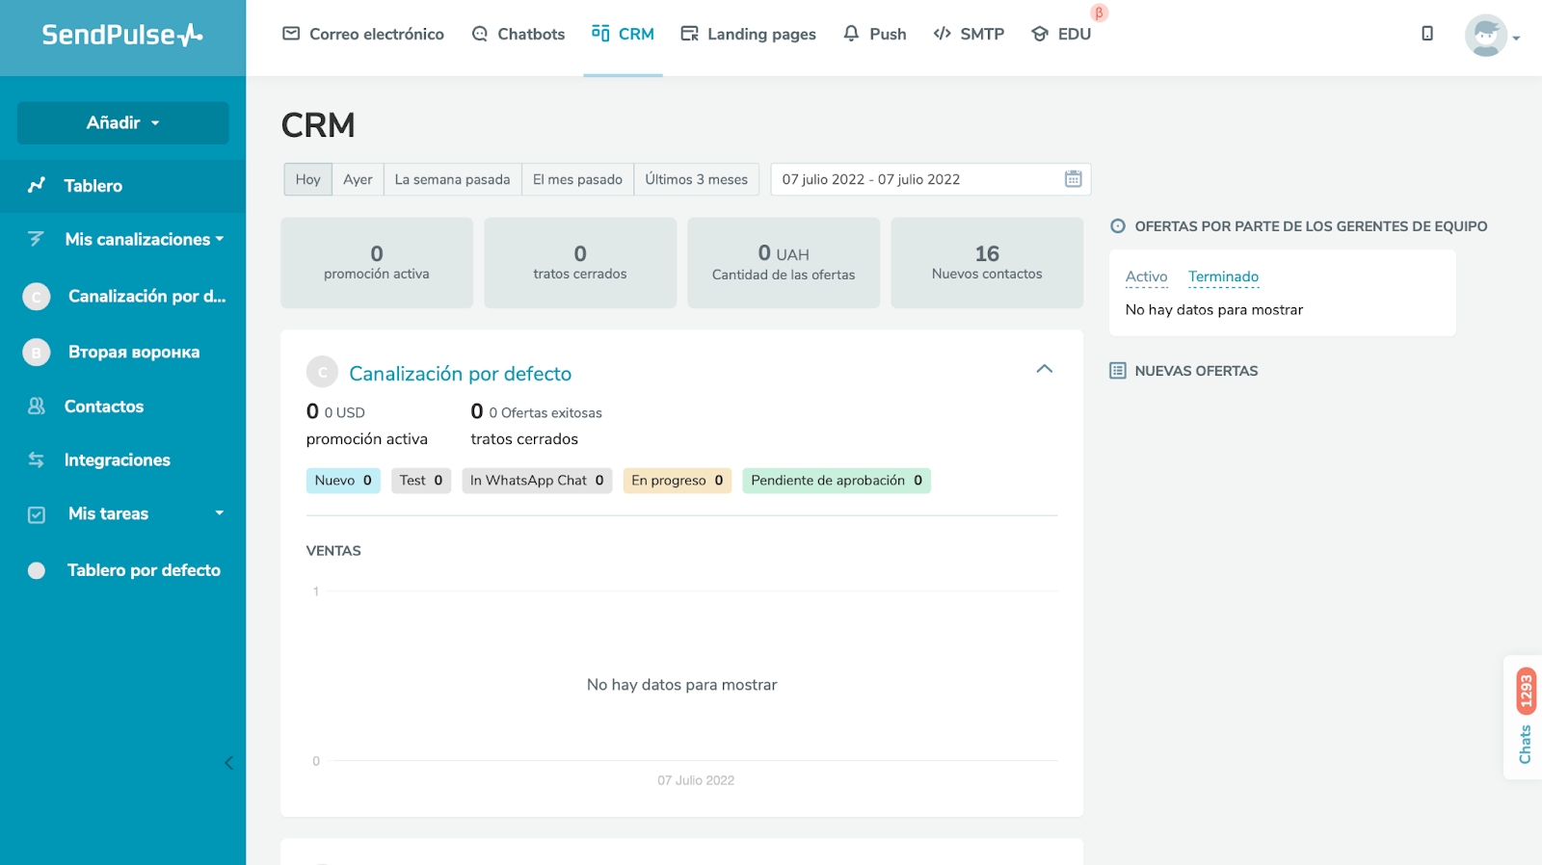The height and width of the screenshot is (865, 1542).
Task: Click the Contactos sidebar icon
Action: click(x=37, y=406)
